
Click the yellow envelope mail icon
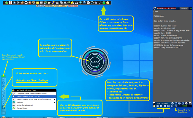click(x=37, y=3)
